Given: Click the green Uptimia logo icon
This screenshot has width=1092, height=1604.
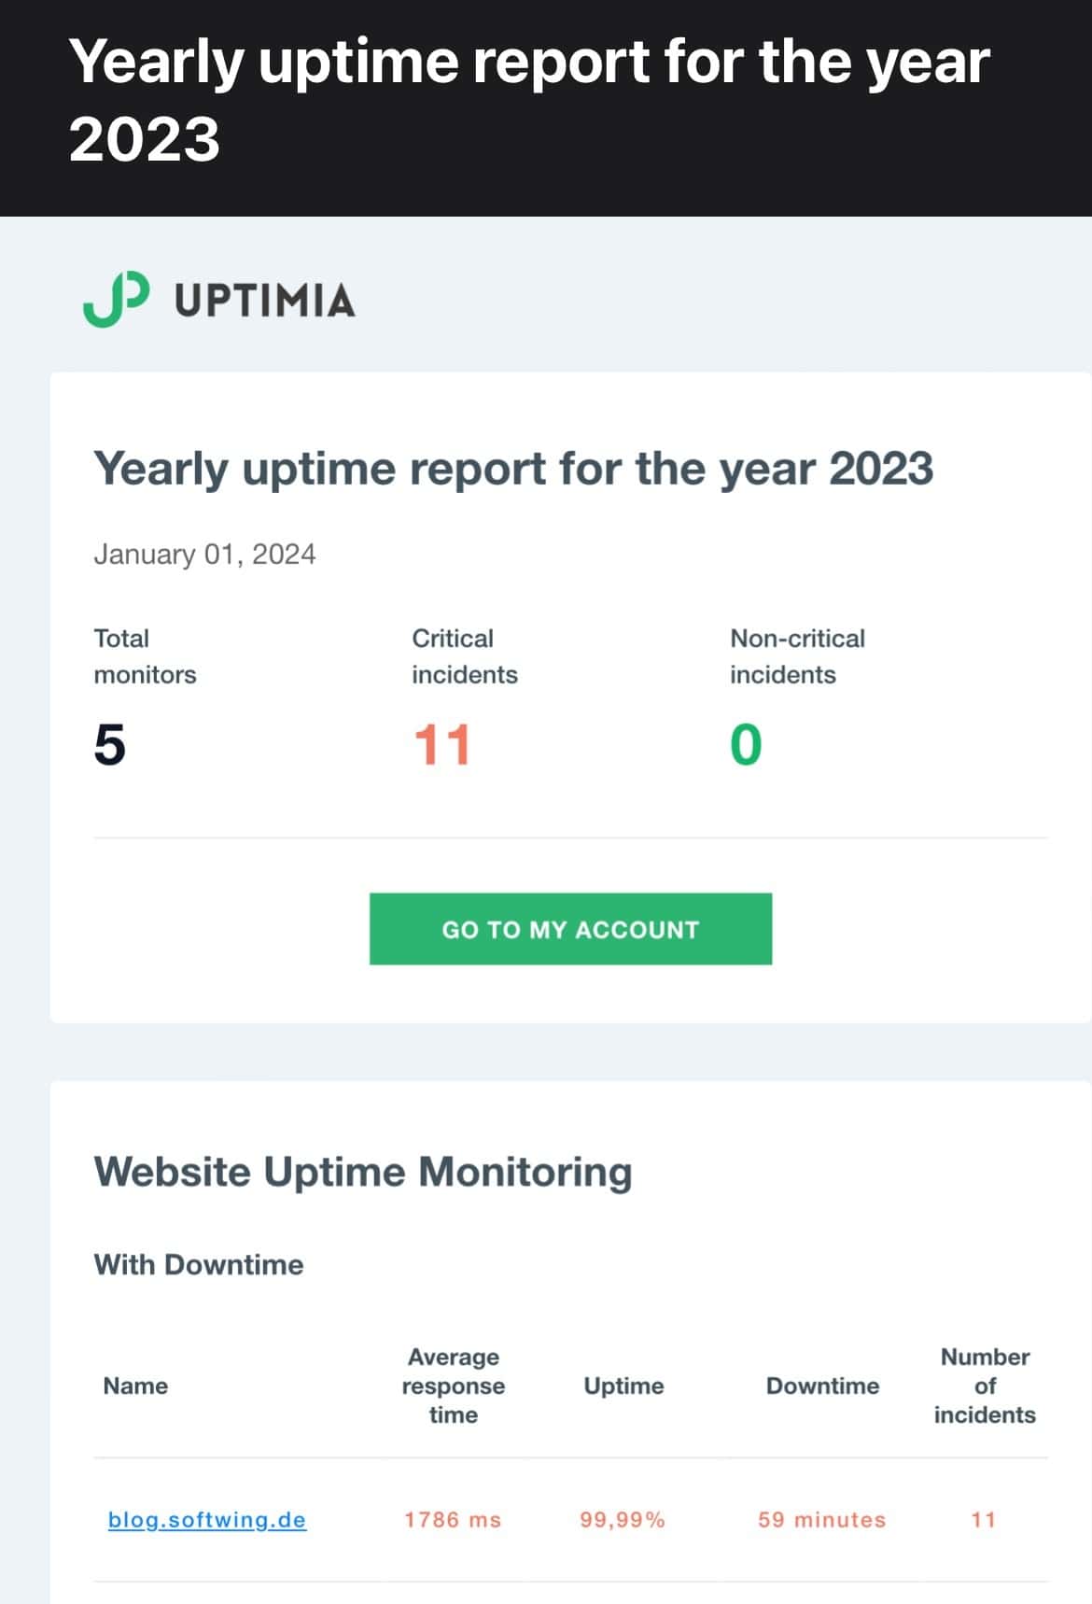Looking at the screenshot, I should coord(116,300).
